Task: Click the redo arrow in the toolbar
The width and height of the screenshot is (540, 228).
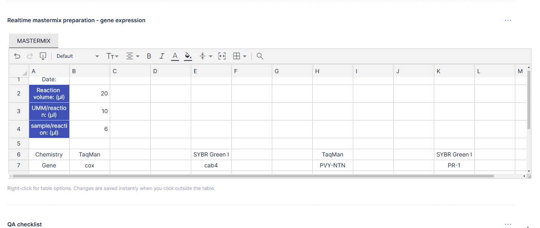Action: coord(30,56)
